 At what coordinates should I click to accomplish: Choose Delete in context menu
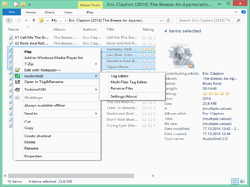[30, 142]
